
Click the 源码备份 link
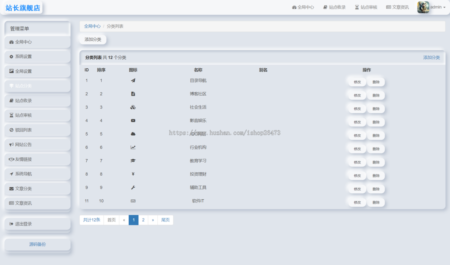[37, 244]
